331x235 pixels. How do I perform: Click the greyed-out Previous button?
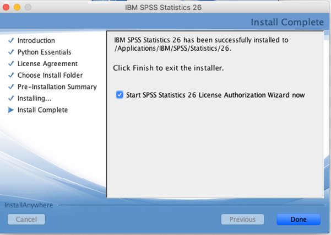[x=242, y=220]
